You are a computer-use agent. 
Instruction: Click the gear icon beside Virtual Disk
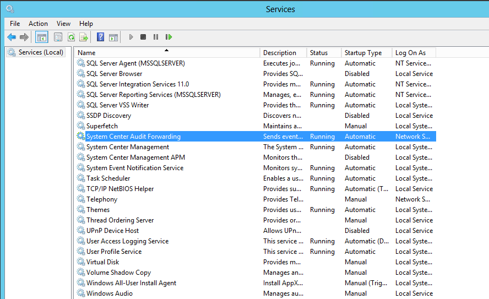point(81,262)
